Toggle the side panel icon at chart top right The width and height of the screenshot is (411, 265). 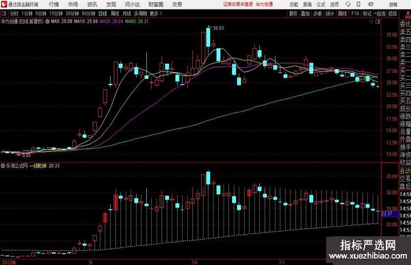378,22
